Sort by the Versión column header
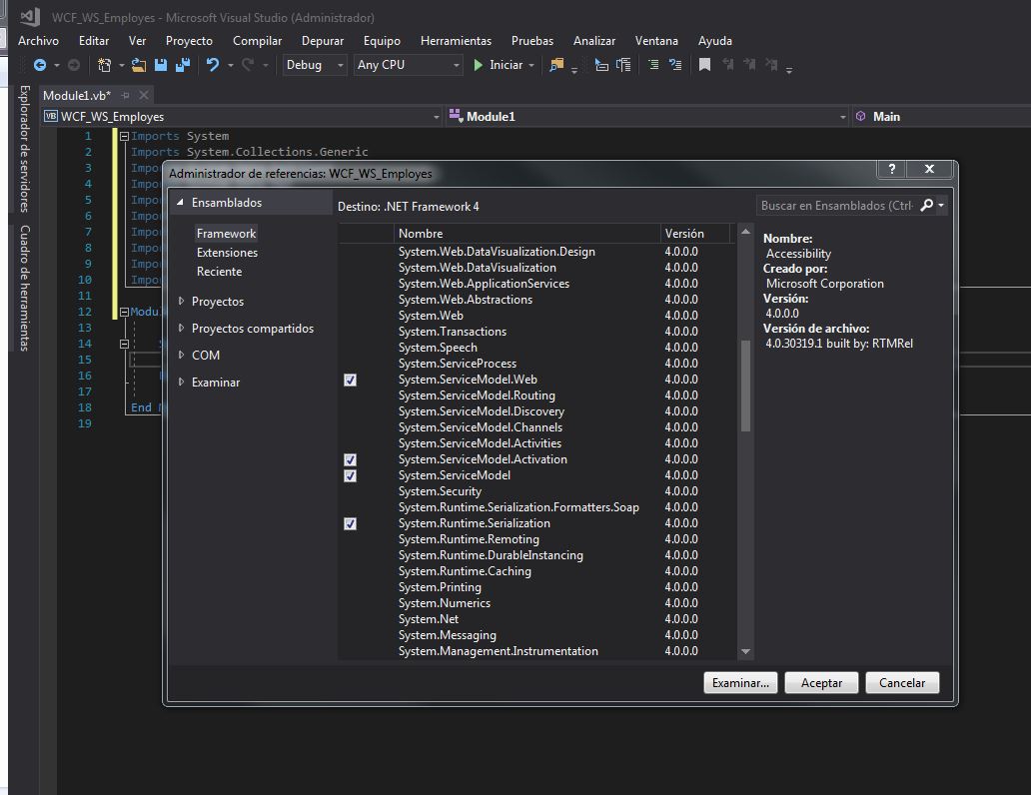 tap(695, 234)
